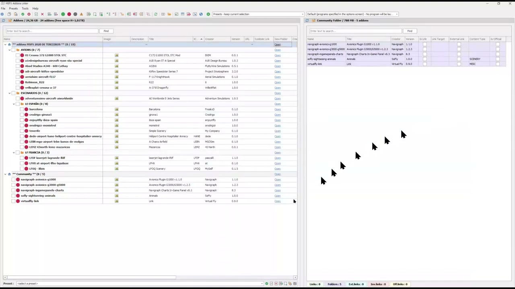Collapse the AVIONS folder
515x289 pixels.
pos(9,50)
